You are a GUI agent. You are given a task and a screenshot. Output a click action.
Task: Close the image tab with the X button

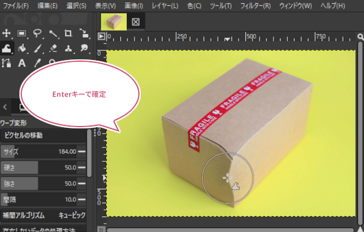[x=135, y=22]
